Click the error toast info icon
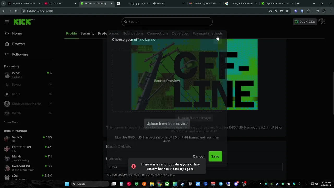Image resolution: width=334 pixels, height=188 pixels. click(x=133, y=167)
